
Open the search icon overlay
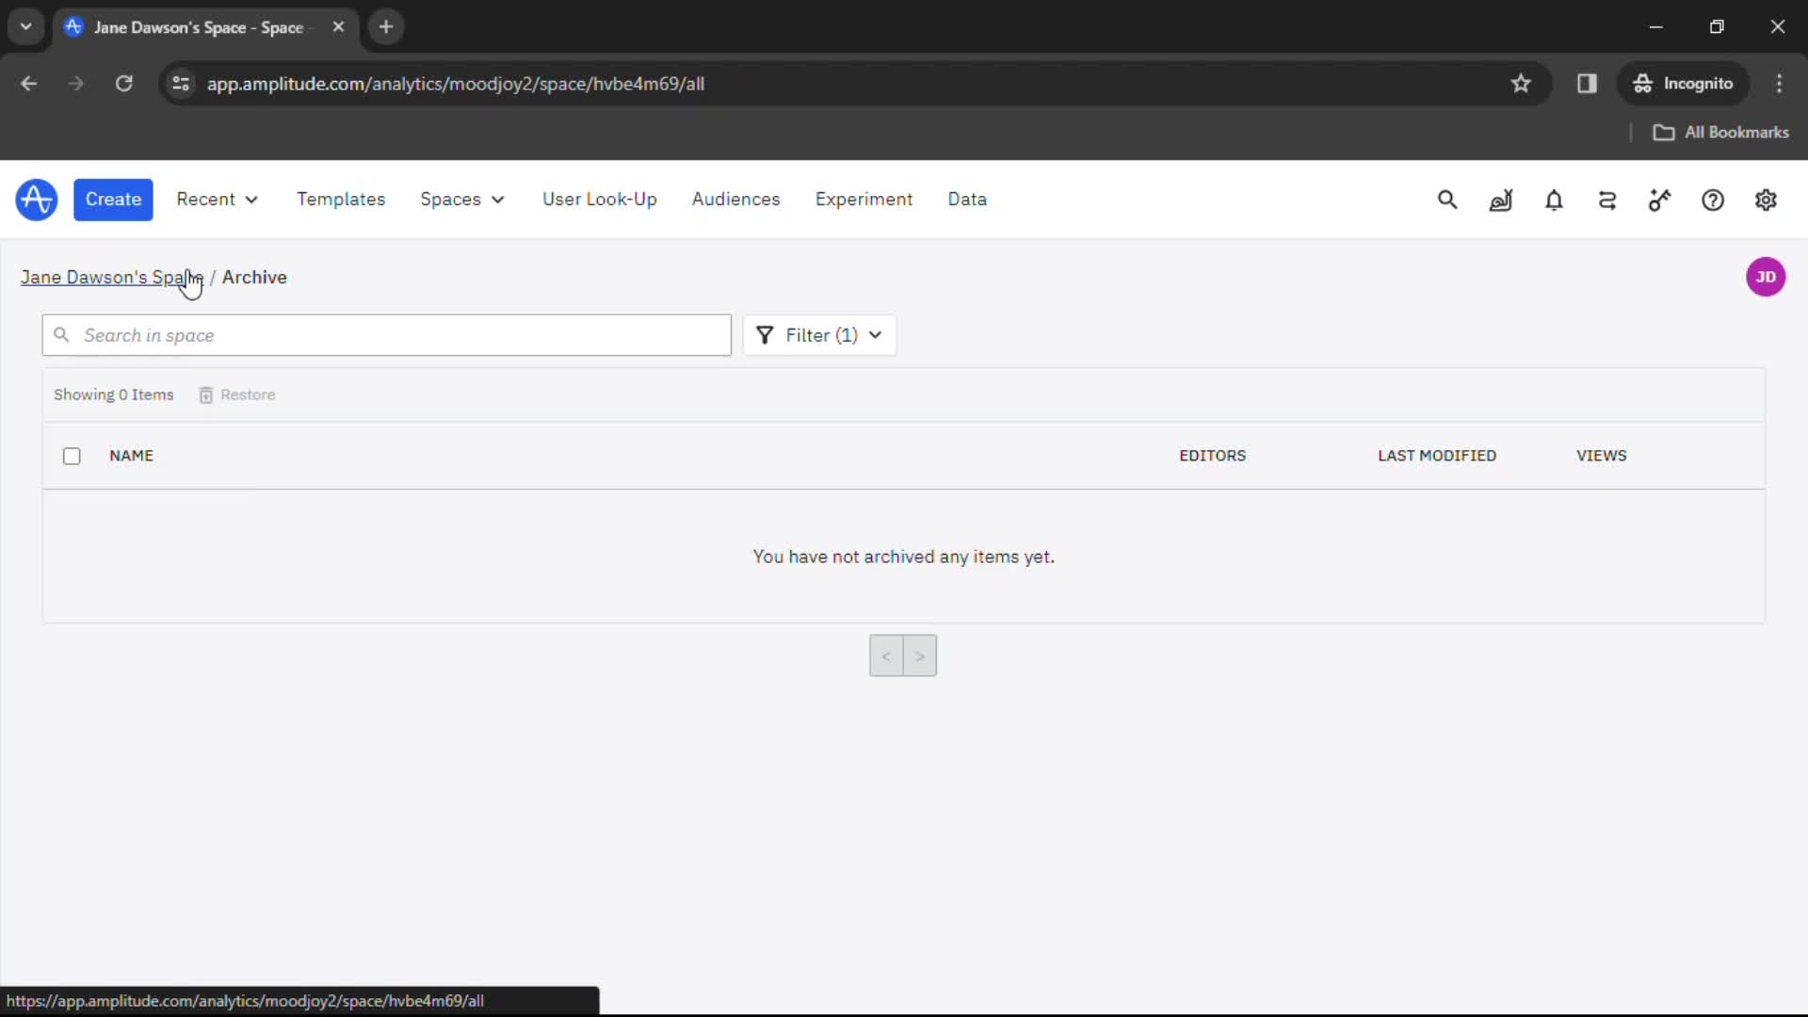pyautogui.click(x=1448, y=200)
